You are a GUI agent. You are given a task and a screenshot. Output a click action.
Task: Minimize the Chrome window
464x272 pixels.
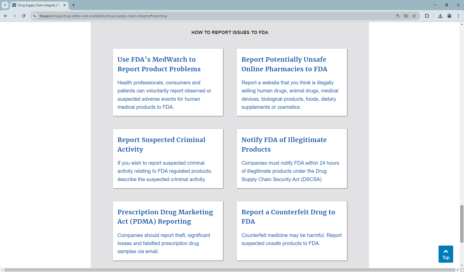point(435,5)
